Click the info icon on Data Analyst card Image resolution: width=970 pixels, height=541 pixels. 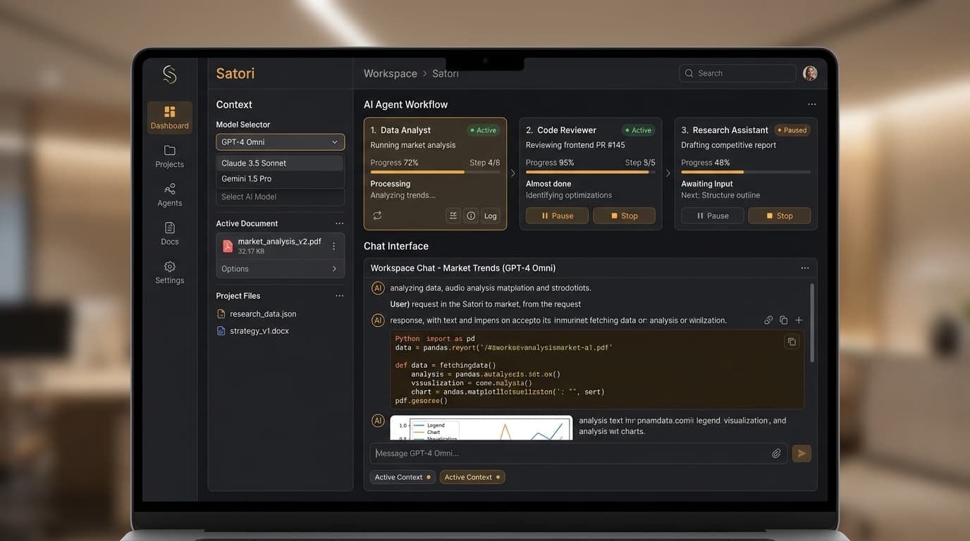(x=471, y=216)
